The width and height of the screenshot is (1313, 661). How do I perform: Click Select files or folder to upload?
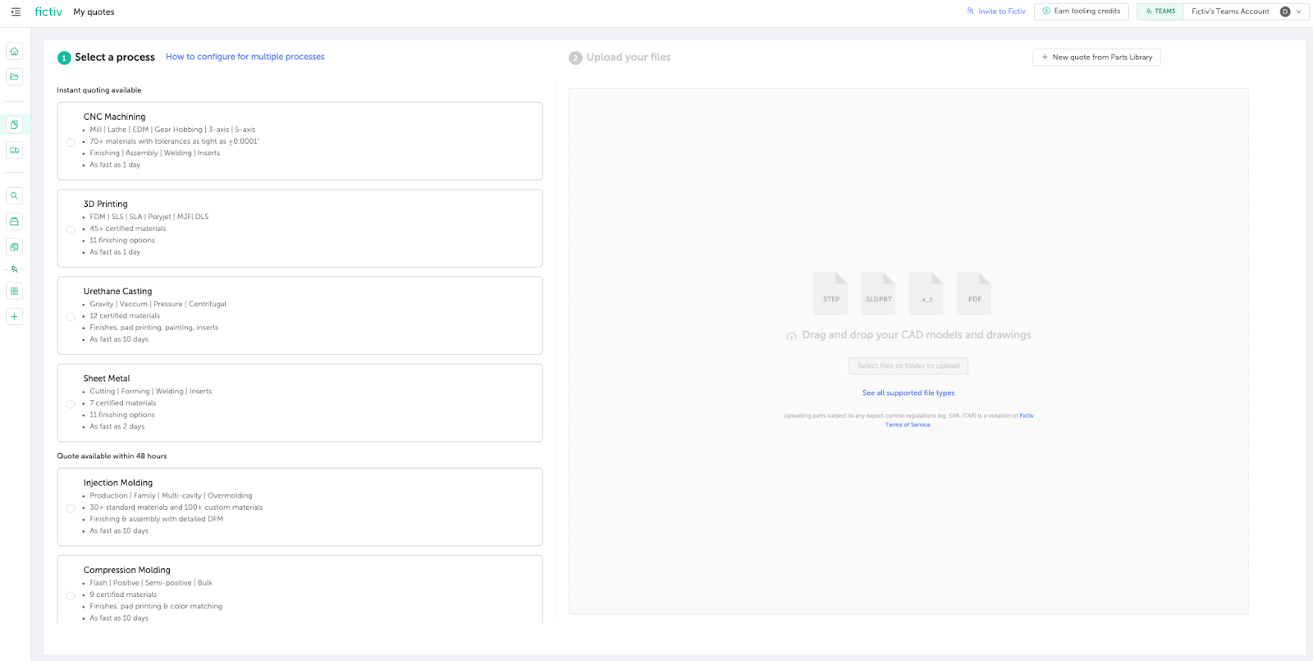908,366
